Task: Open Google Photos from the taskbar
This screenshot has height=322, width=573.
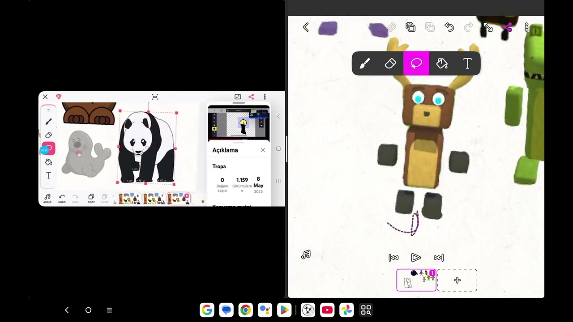Action: (346, 310)
